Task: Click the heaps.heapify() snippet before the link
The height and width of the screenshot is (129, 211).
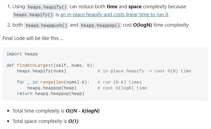Action: tap(33, 15)
